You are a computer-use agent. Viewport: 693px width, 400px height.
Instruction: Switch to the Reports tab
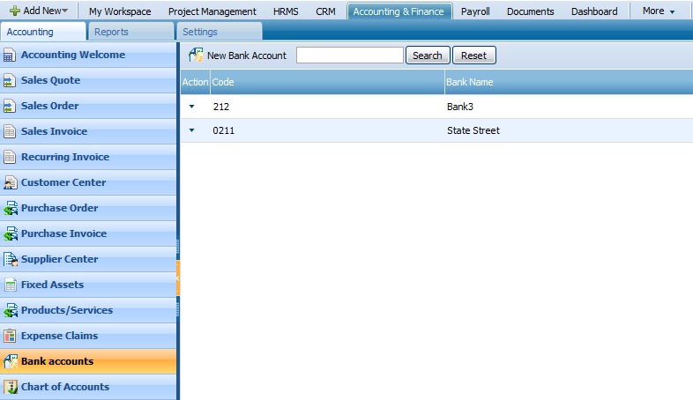click(x=111, y=32)
